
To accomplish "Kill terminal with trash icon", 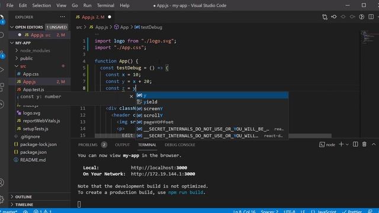I will 364,144.
